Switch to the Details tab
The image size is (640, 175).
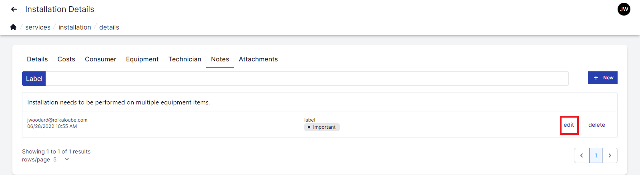point(37,59)
